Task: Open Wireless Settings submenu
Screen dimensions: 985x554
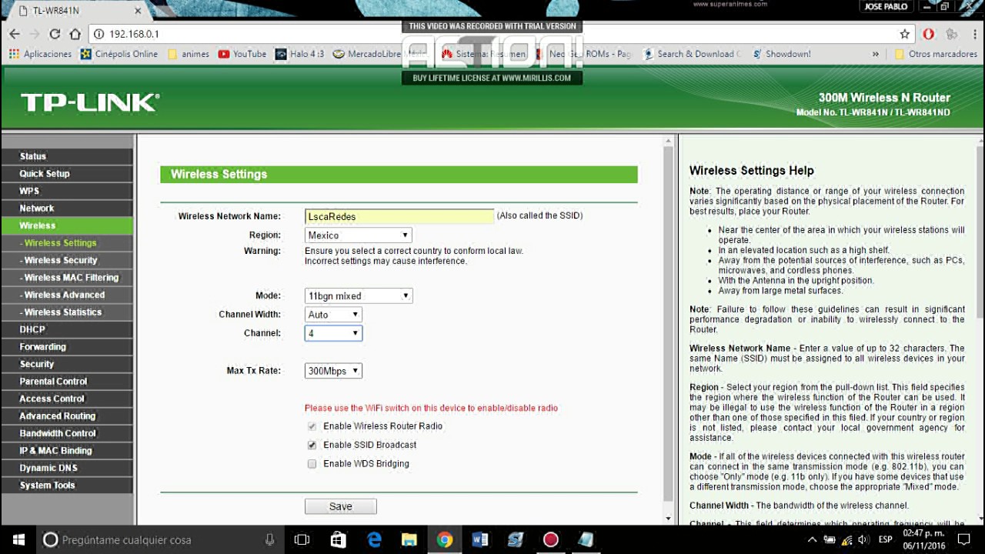Action: (x=66, y=242)
